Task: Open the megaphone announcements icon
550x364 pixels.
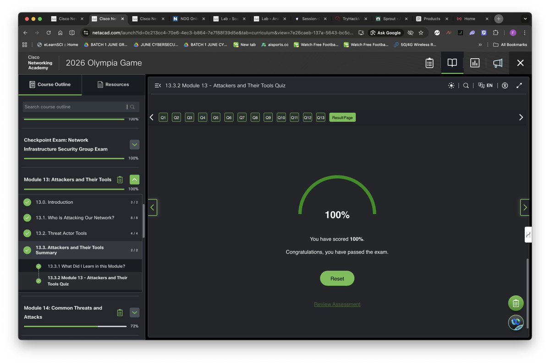Action: 498,63
